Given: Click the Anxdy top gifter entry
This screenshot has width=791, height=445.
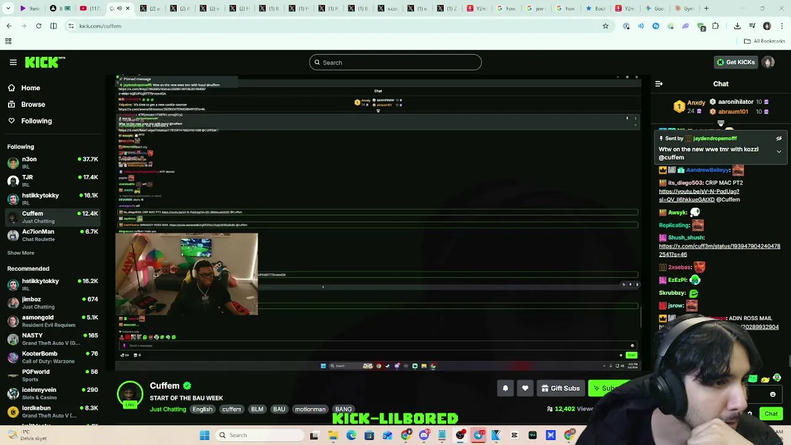Looking at the screenshot, I should (690, 106).
